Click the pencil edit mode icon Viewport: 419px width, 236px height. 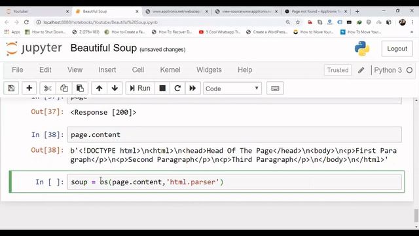point(361,70)
